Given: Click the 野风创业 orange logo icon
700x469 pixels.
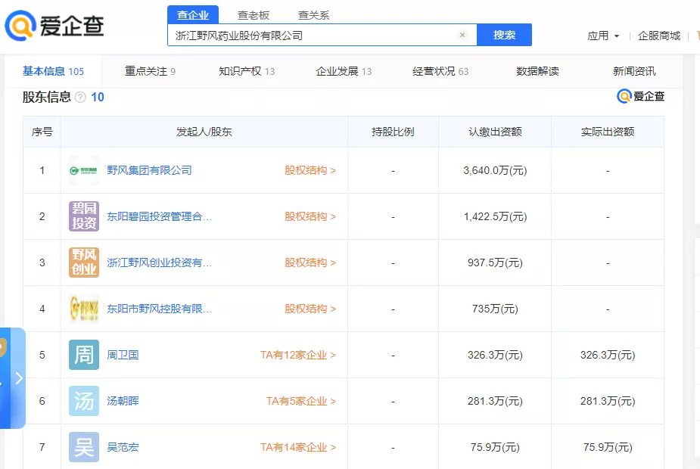Looking at the screenshot, I should (x=83, y=262).
